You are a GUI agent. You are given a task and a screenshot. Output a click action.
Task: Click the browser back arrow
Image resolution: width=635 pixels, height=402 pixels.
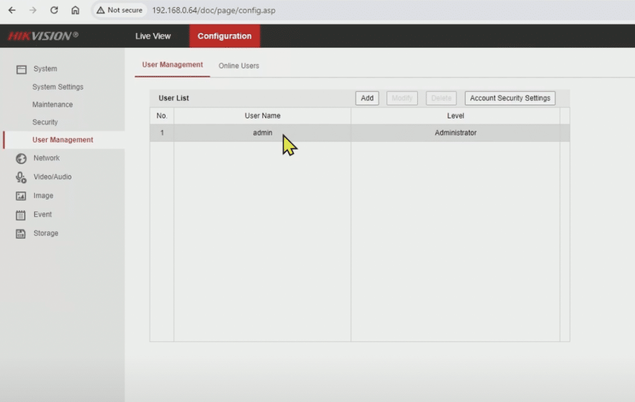pyautogui.click(x=12, y=10)
